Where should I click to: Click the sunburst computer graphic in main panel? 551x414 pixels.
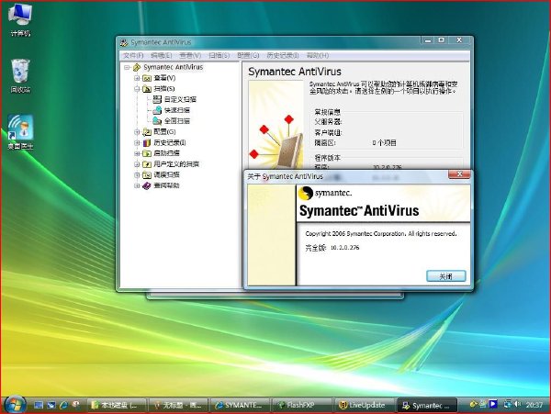coord(276,125)
